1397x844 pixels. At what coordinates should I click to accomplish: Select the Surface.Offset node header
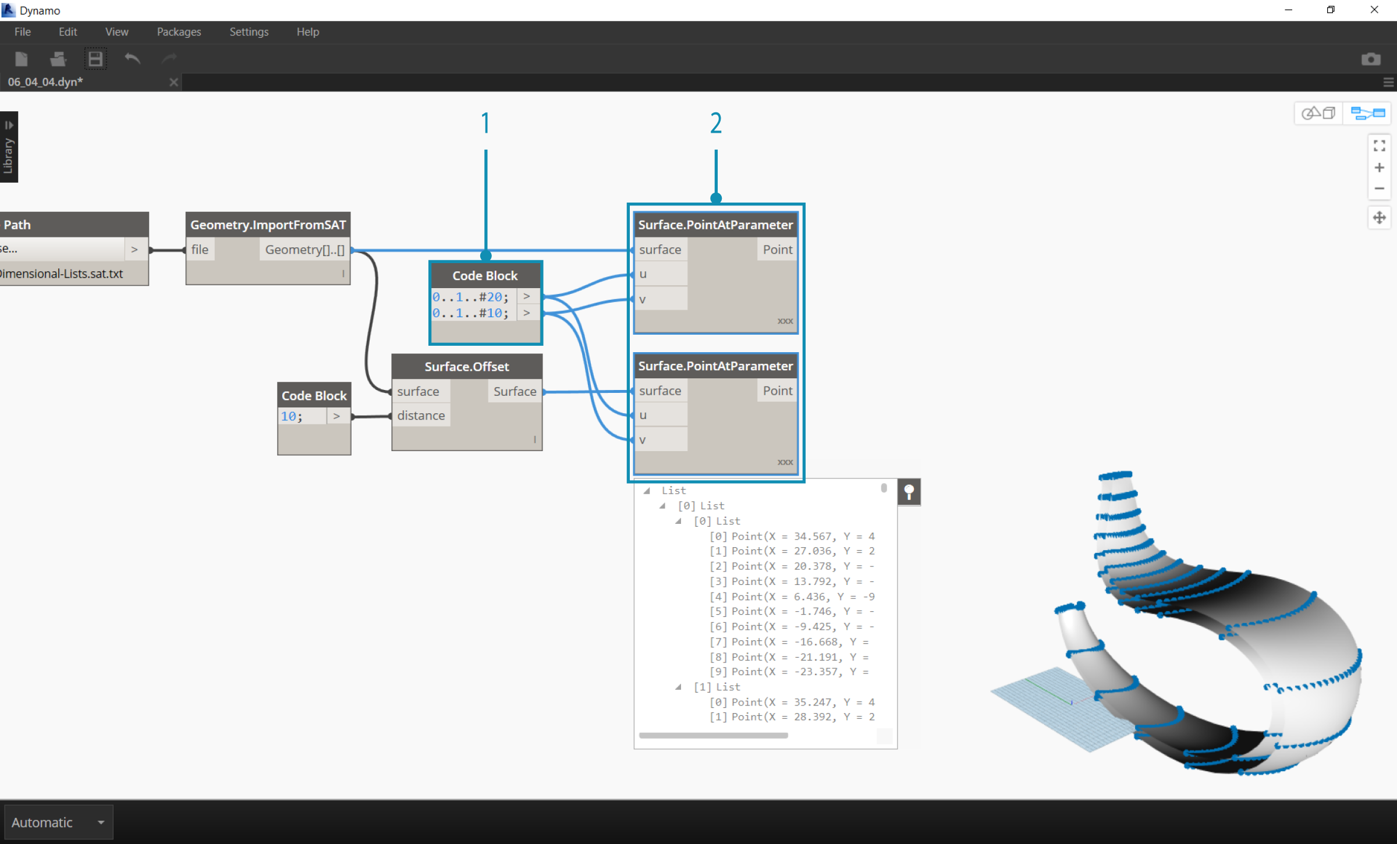pos(467,367)
